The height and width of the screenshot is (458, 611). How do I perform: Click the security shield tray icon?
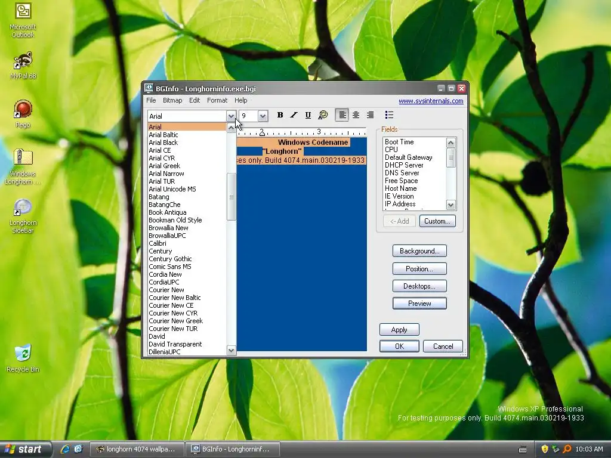click(545, 449)
